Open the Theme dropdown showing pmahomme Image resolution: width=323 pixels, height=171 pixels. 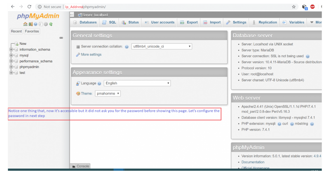[108, 93]
